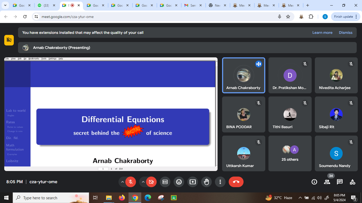
Task: Toggle closed captions on
Action: pos(165,182)
